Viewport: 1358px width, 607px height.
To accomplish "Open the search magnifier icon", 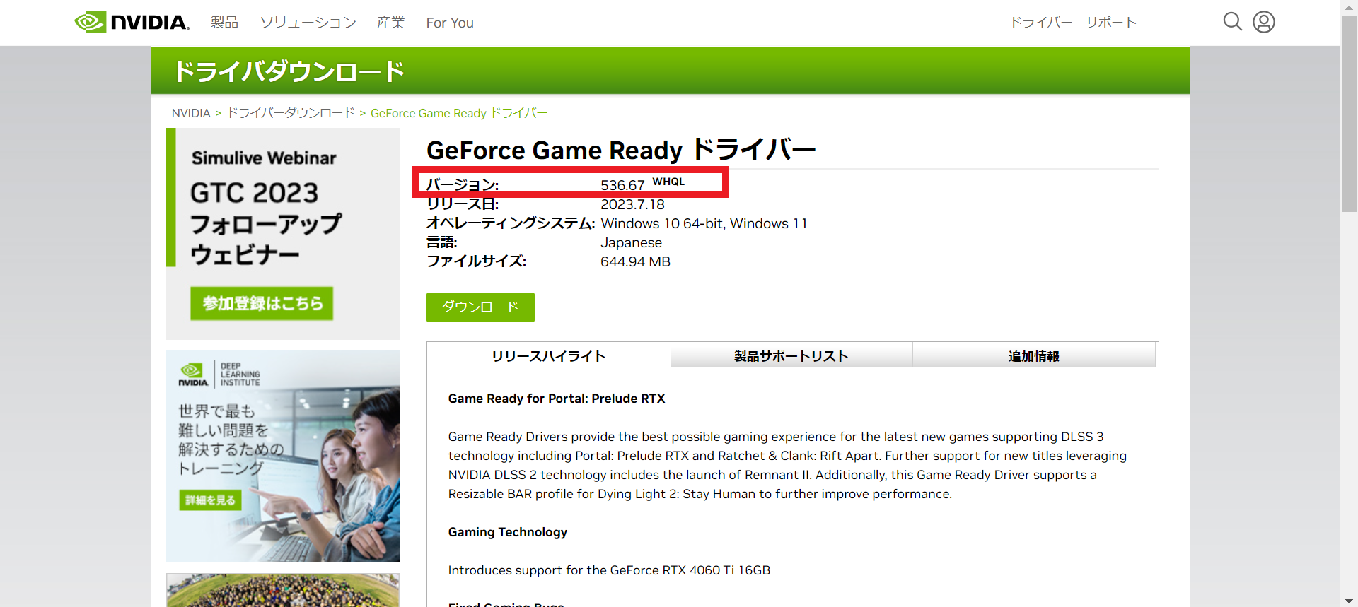I will coord(1233,22).
